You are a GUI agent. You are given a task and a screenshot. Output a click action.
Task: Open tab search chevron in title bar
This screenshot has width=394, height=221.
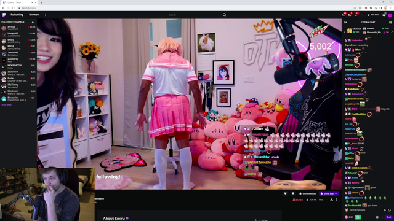point(369,2)
